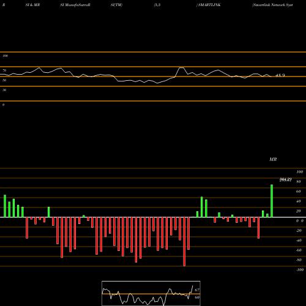Click the '-40' label on MR axis
This screenshot has width=306, height=306.
(299, 241)
